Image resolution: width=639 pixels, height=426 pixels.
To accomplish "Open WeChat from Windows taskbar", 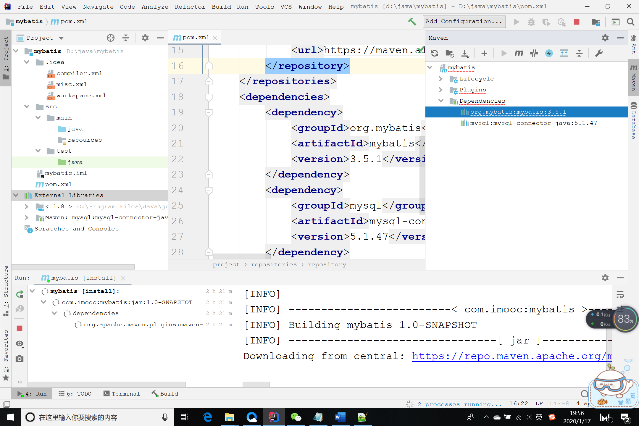I will pos(296,417).
